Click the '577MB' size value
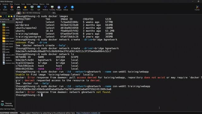202x114 pixels. point(109,22)
